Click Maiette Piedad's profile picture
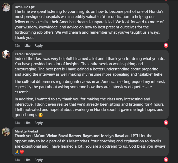This screenshot has width=178, height=163. click(x=6, y=131)
